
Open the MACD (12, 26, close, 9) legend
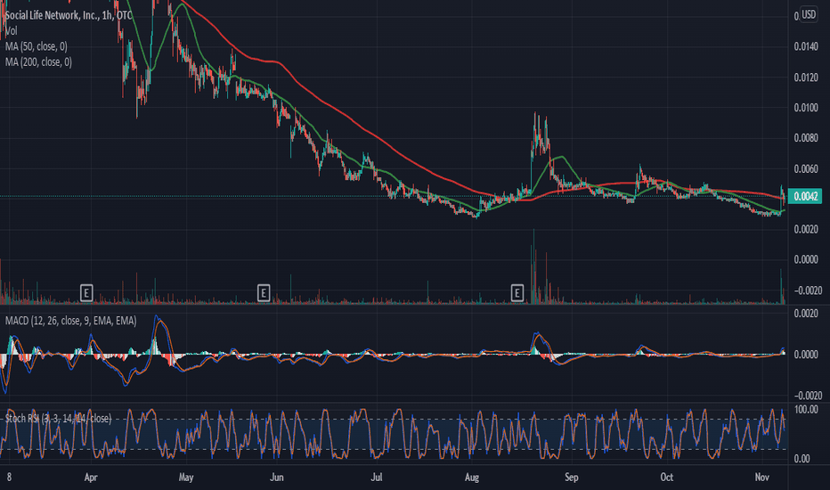(x=70, y=321)
